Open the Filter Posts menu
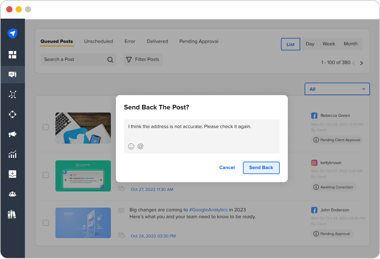Viewport: 380px width, 259px height. point(143,60)
